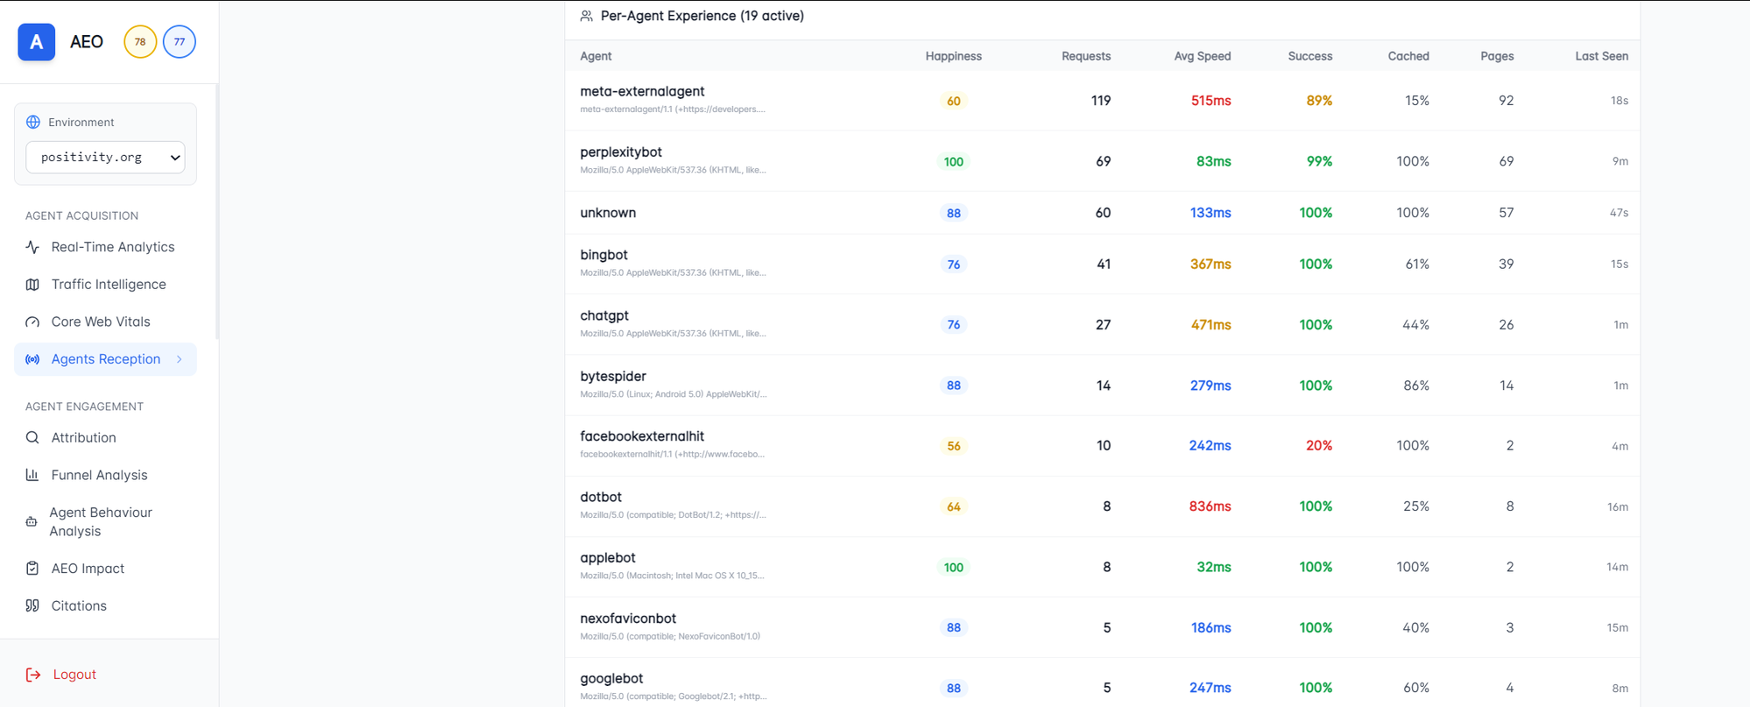This screenshot has width=1750, height=707.
Task: Click the 515ms average speed value
Action: coord(1210,101)
